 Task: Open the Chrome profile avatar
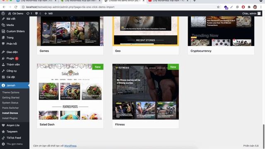(x=255, y=7)
